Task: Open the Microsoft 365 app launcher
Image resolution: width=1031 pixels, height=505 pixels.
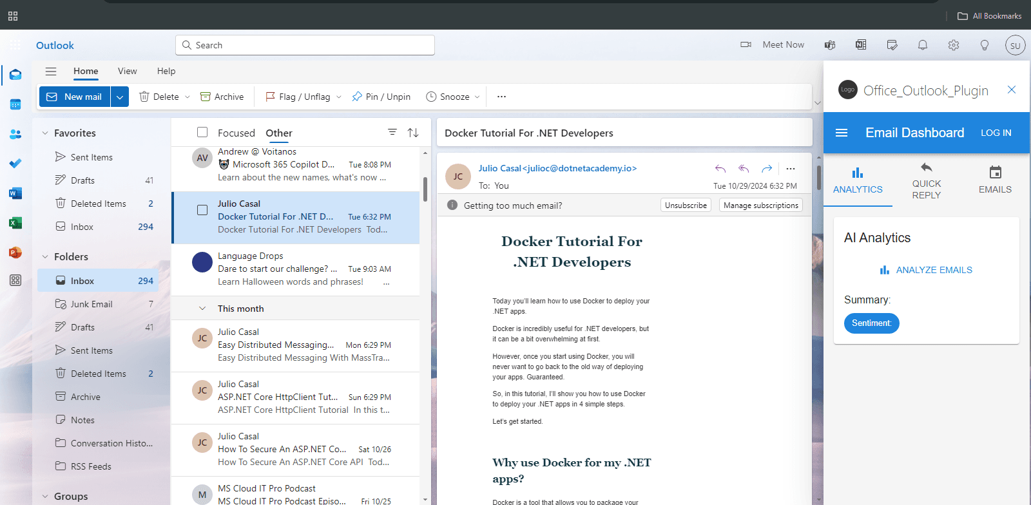Action: tap(15, 45)
